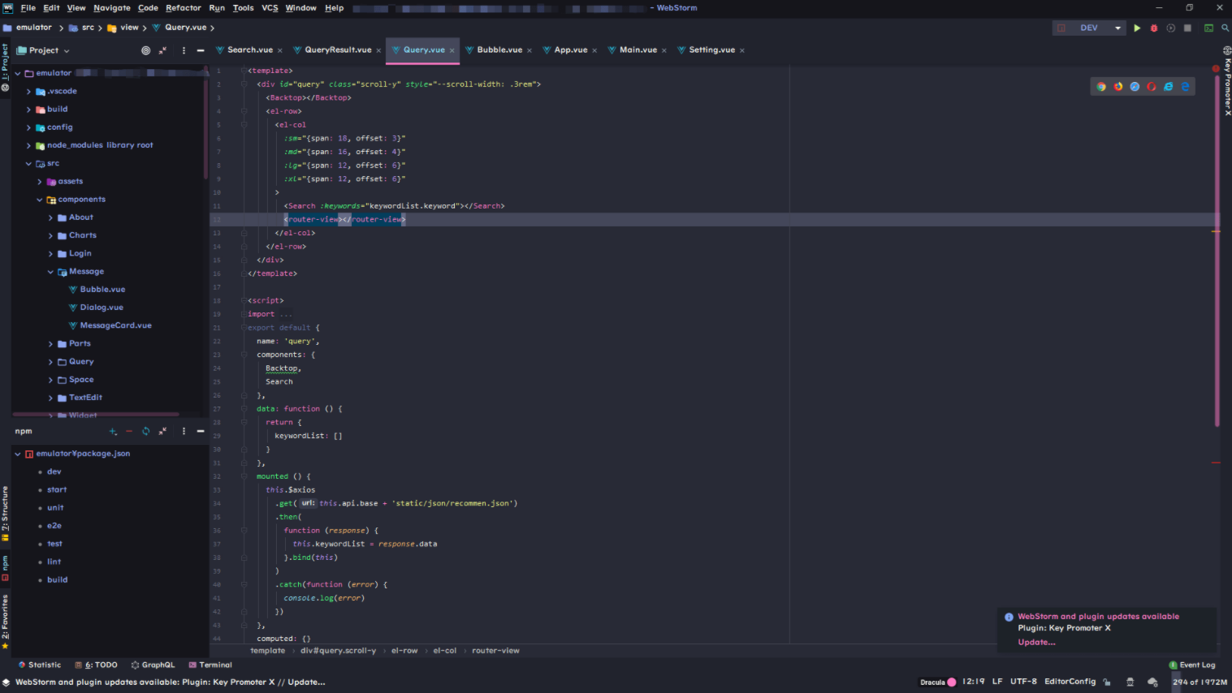The width and height of the screenshot is (1232, 693).
Task: Close the Query.vue tab
Action: point(452,50)
